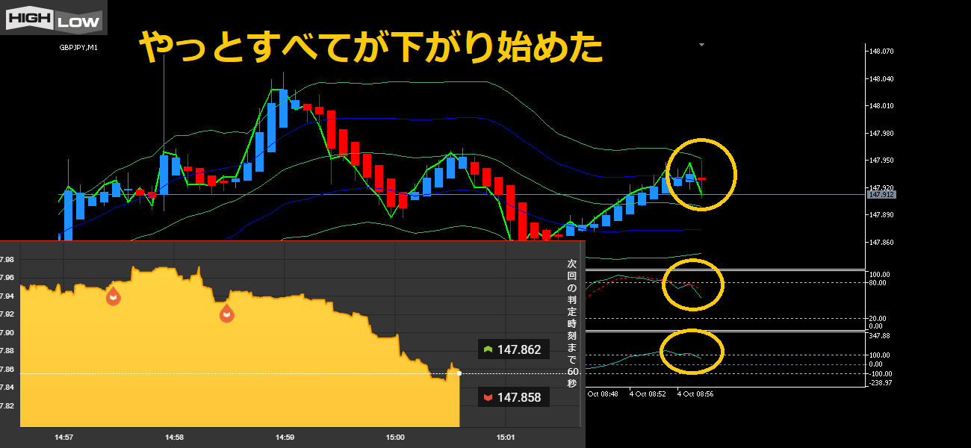Image resolution: width=971 pixels, height=448 pixels.
Task: Click the 80.00 level on the indicator scale
Action: pos(877,283)
